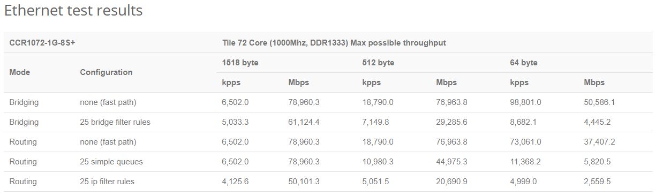This screenshot has height=196, width=655.
Task: Select the 44,975.3 Mbps cell
Action: coord(451,162)
